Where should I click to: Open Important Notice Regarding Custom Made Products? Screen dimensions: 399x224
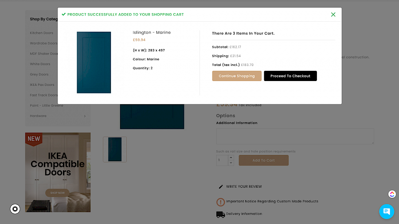coord(272,201)
